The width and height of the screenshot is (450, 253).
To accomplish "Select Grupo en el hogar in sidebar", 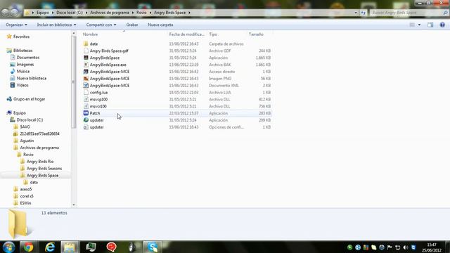I will pos(30,99).
